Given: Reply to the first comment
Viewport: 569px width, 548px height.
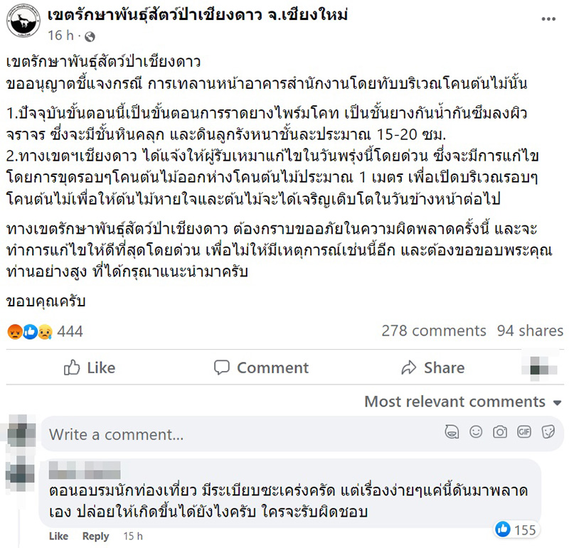Looking at the screenshot, I should (x=96, y=537).
